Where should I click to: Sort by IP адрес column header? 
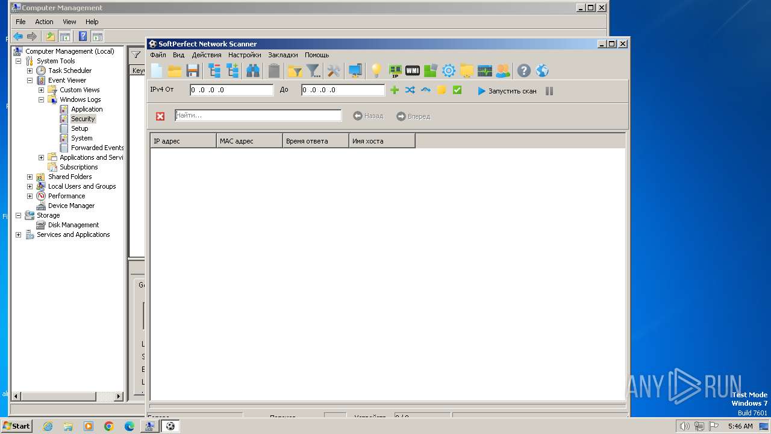tap(183, 141)
